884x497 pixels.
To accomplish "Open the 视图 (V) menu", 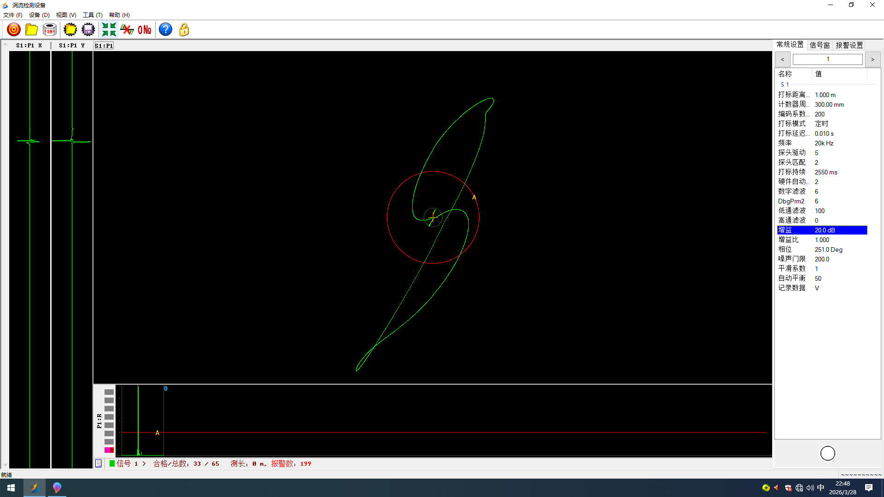I will (66, 15).
